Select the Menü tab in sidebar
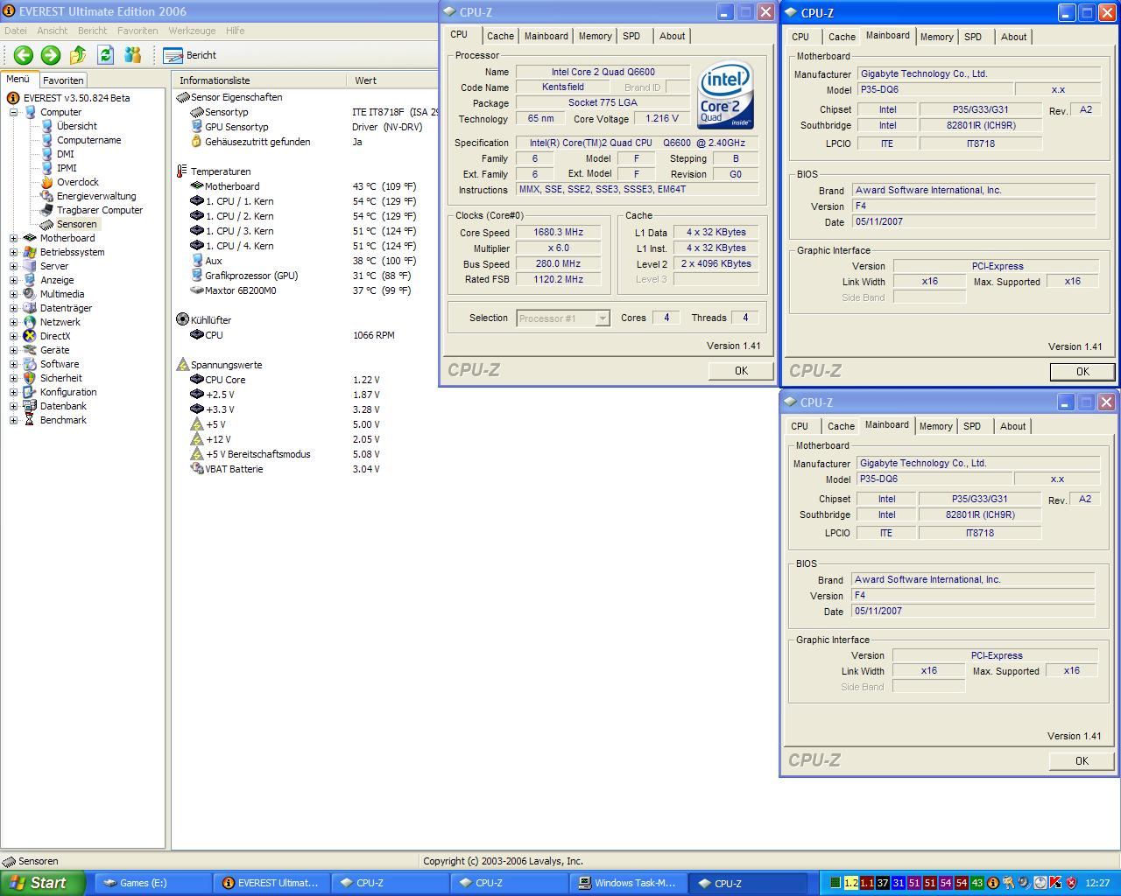 pyautogui.click(x=18, y=79)
